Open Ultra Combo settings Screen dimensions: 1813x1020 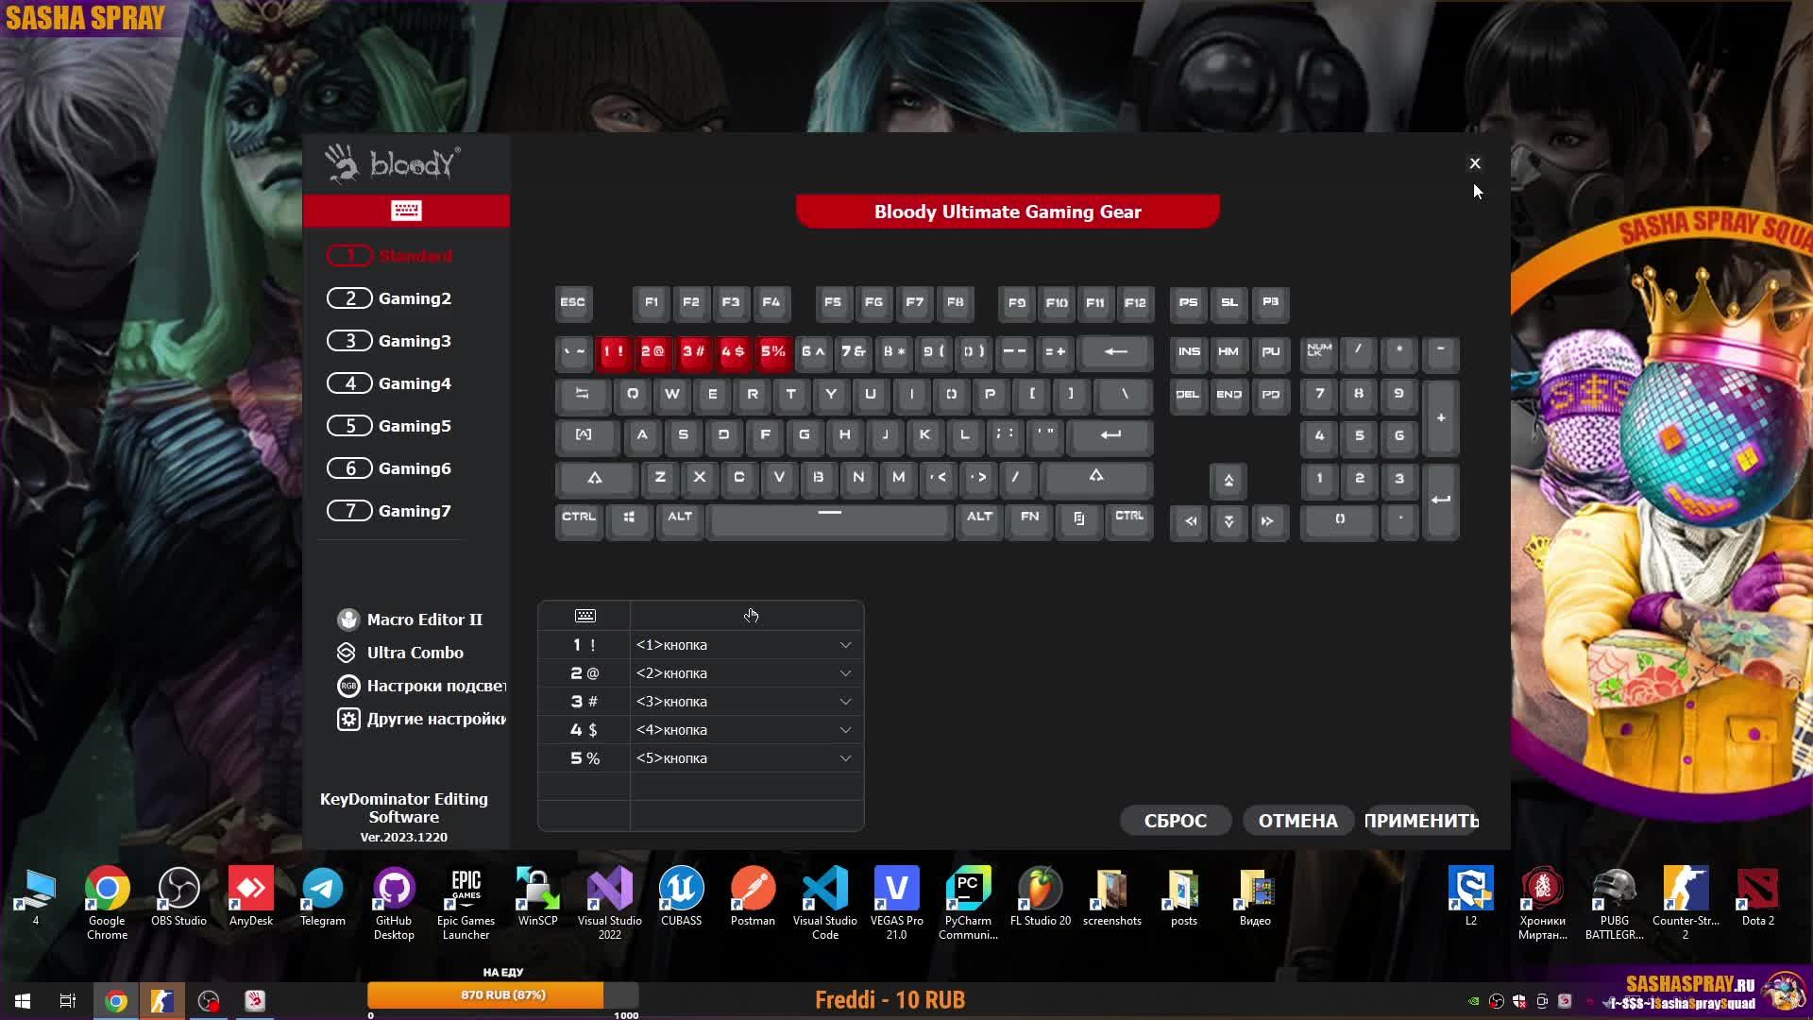415,653
